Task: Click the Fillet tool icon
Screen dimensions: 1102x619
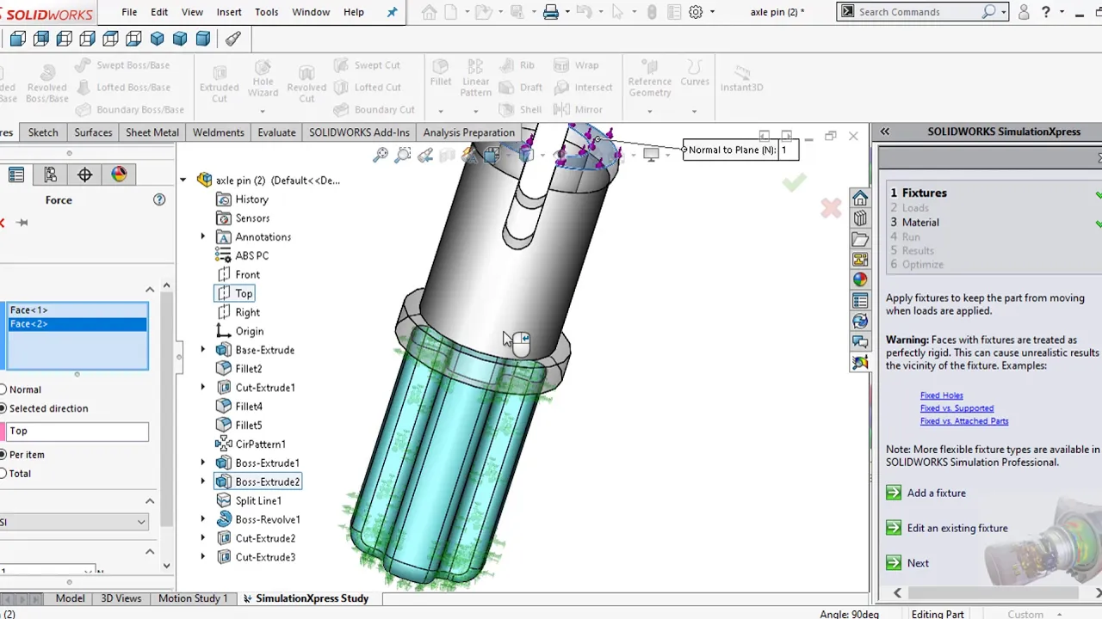Action: [x=440, y=73]
